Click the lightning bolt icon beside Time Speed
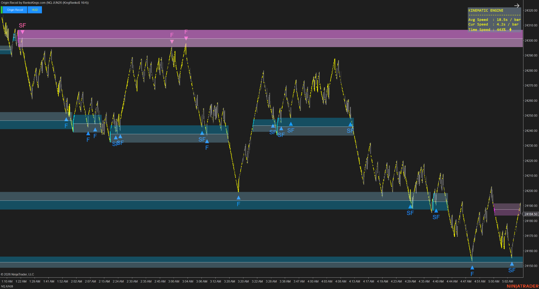 [510, 29]
